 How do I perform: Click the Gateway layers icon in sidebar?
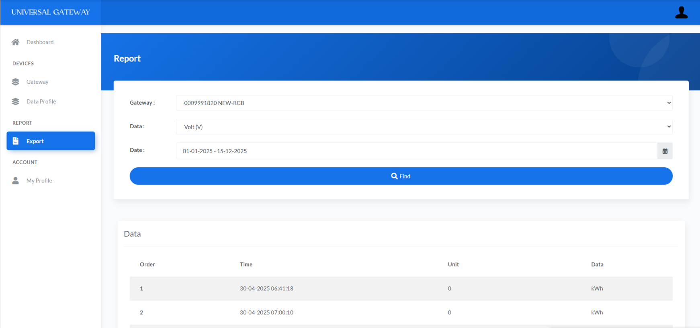16,82
